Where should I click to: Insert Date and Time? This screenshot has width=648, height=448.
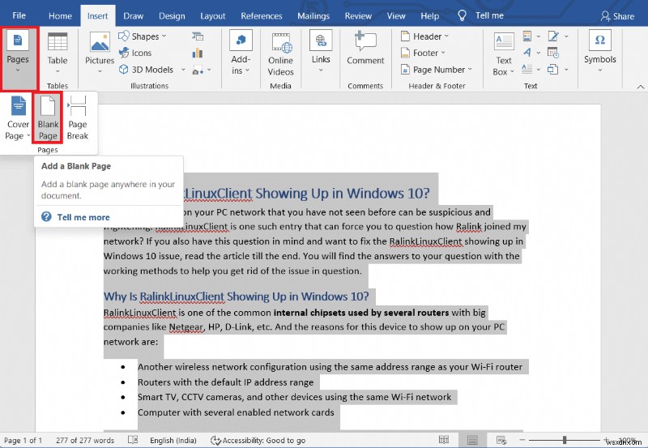pos(553,53)
